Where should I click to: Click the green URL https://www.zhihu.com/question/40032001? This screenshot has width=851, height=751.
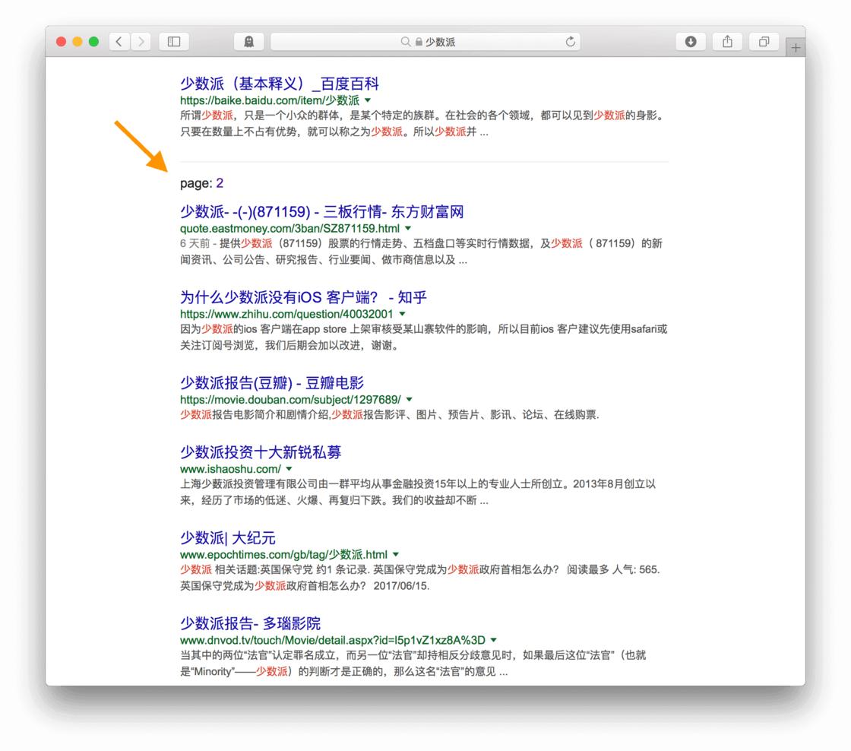tap(286, 314)
